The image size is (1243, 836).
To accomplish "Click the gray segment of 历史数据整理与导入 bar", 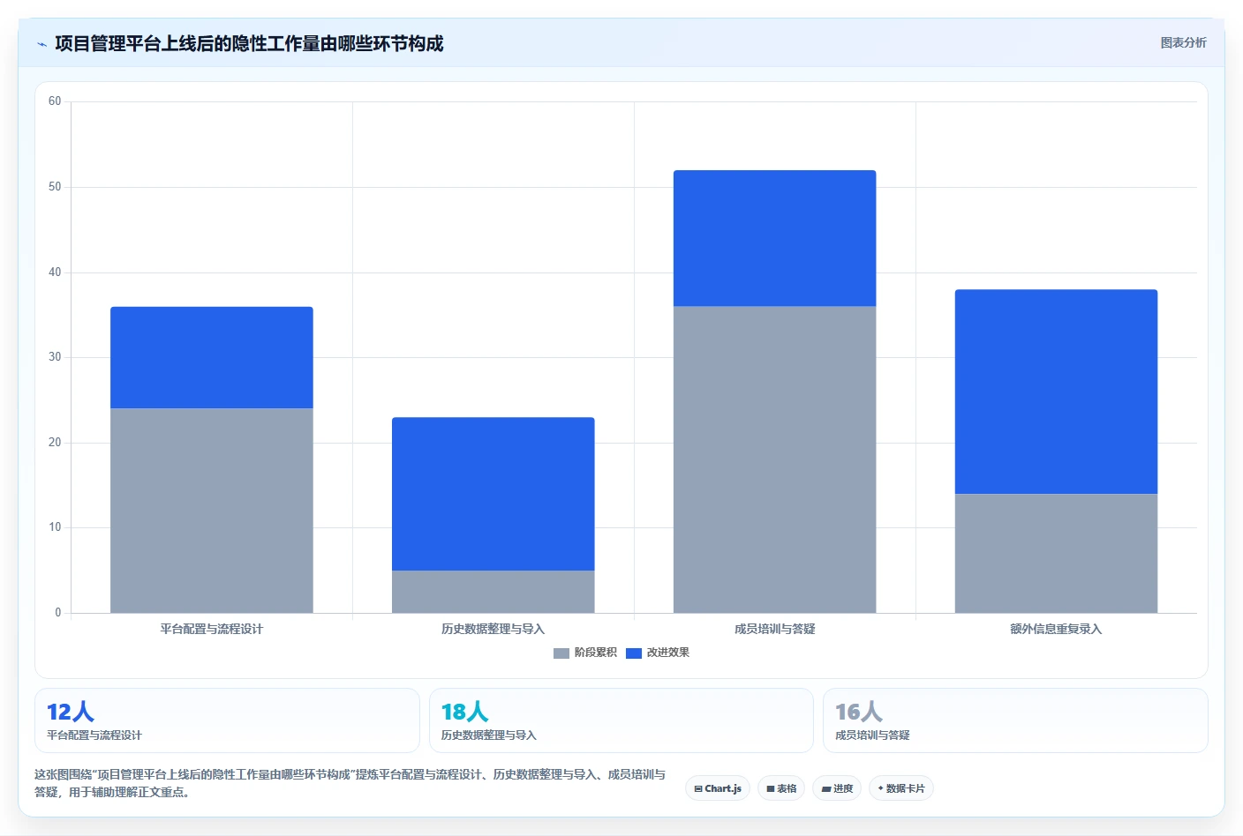I will coord(493,592).
